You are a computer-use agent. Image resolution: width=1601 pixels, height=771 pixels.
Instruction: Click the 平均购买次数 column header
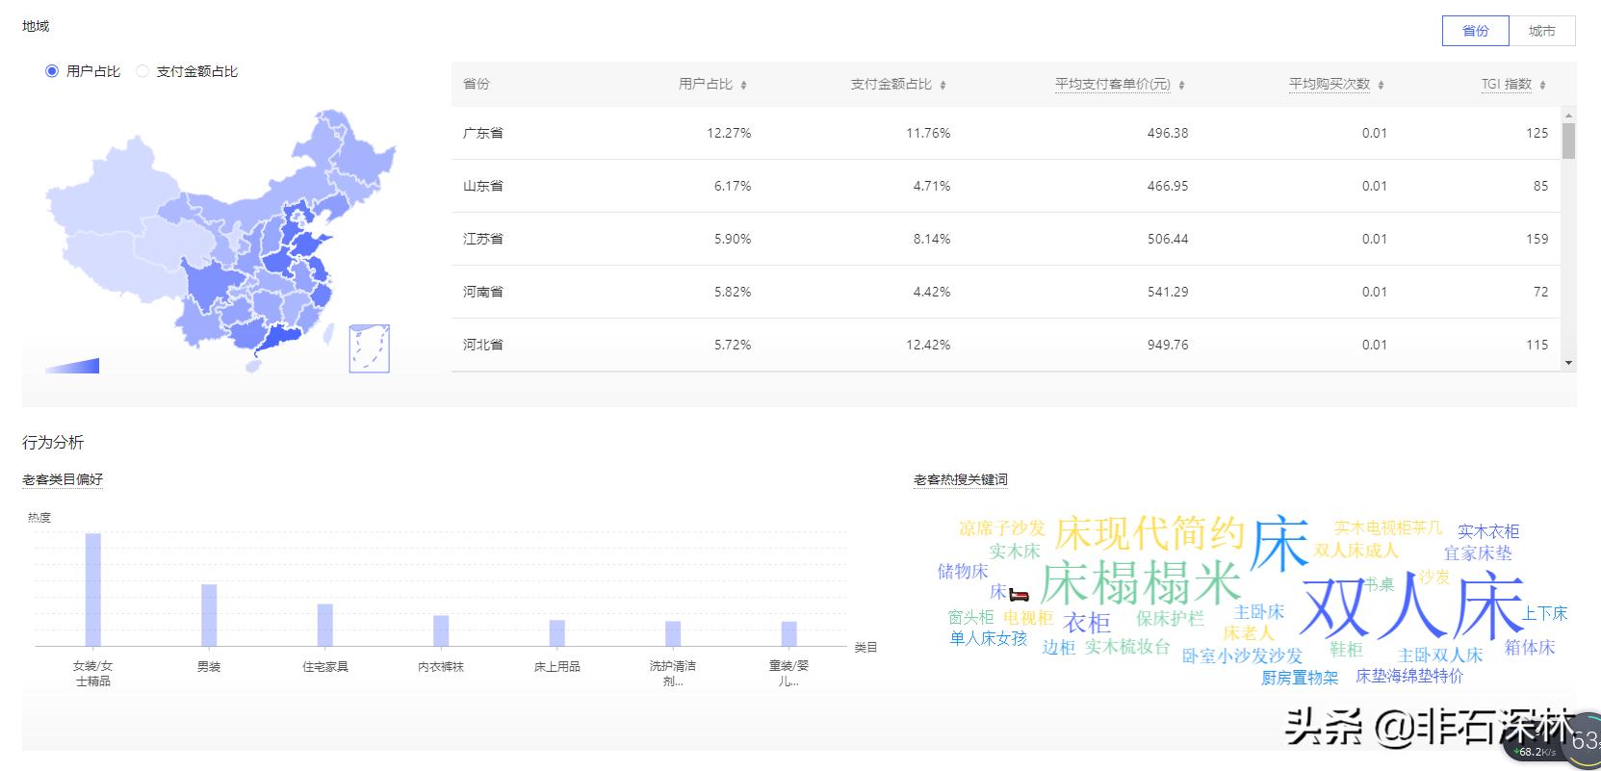point(1330,84)
